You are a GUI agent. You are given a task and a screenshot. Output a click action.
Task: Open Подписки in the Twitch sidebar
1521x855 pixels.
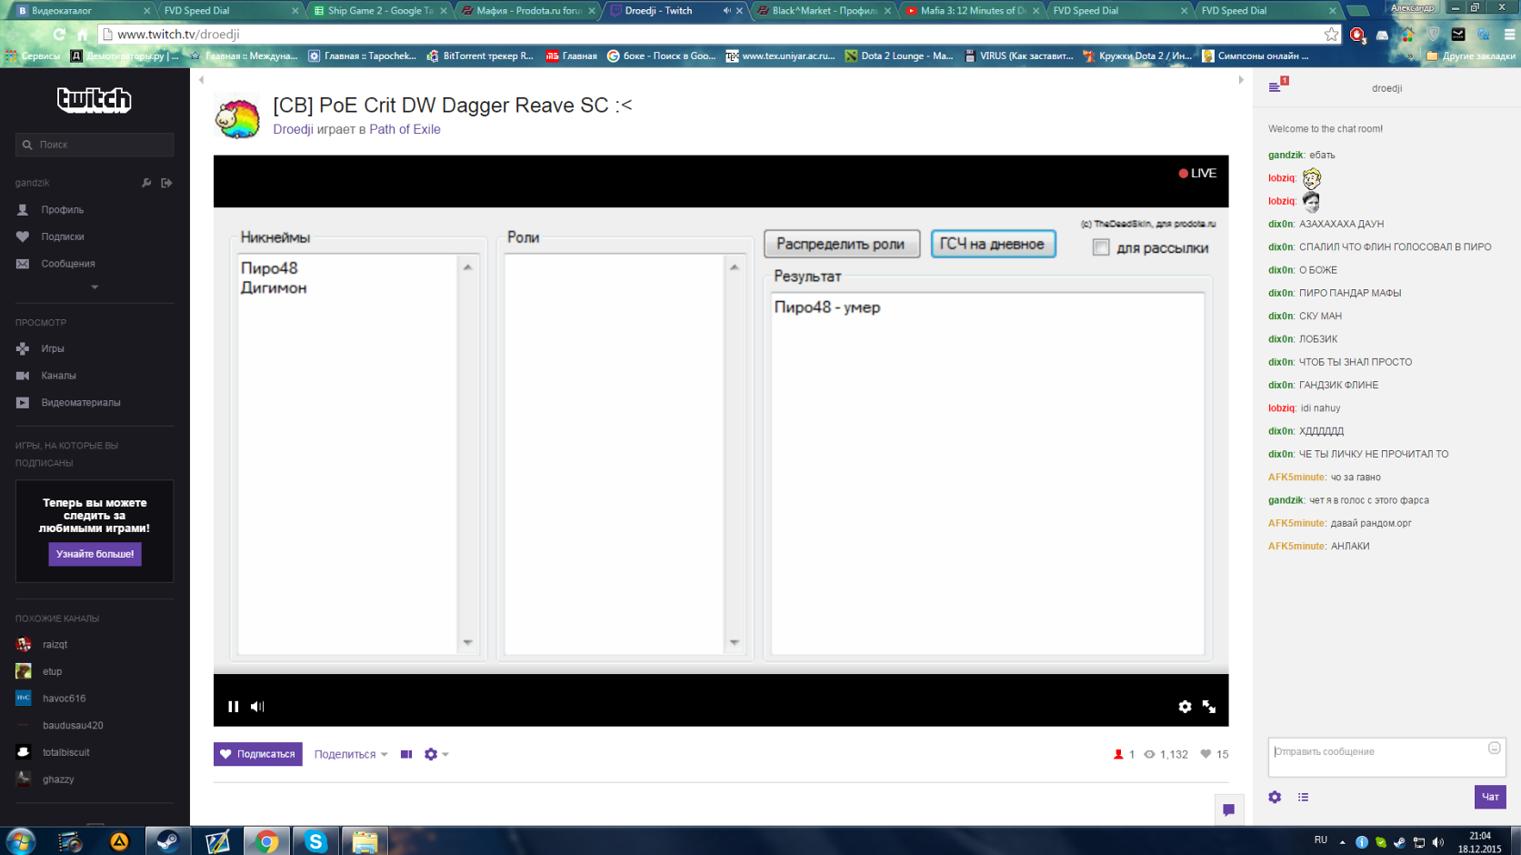click(62, 236)
